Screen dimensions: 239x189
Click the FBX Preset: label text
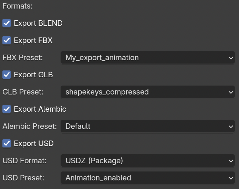click(x=23, y=58)
